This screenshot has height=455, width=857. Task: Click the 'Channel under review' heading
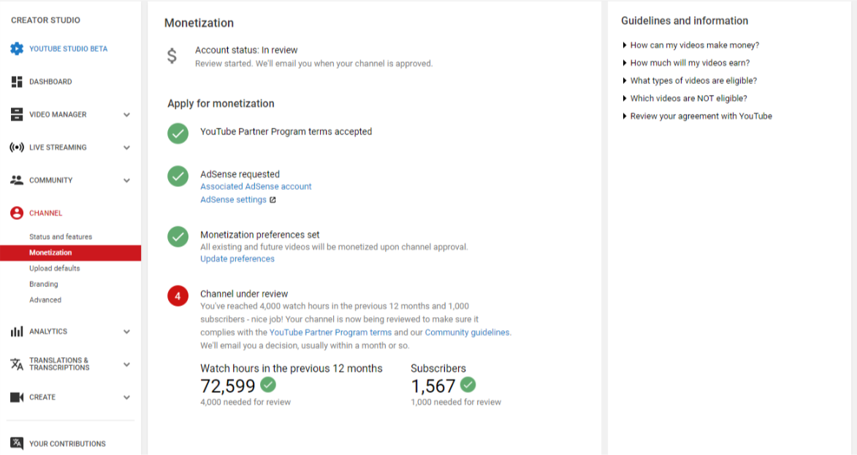click(x=244, y=294)
